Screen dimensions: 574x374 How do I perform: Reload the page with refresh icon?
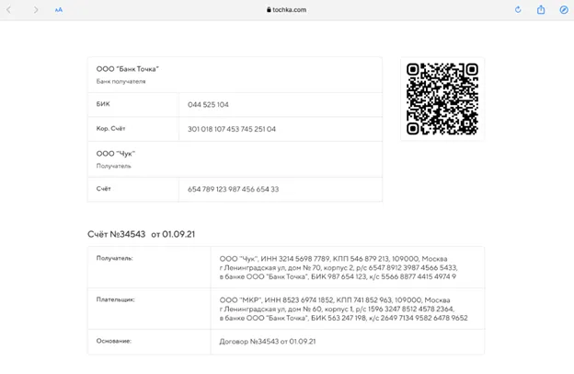pos(518,10)
